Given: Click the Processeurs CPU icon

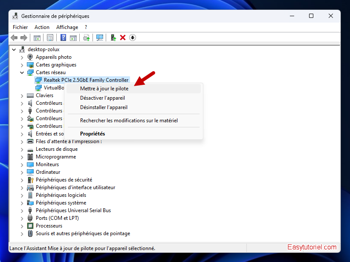Looking at the screenshot, I should click(30, 226).
